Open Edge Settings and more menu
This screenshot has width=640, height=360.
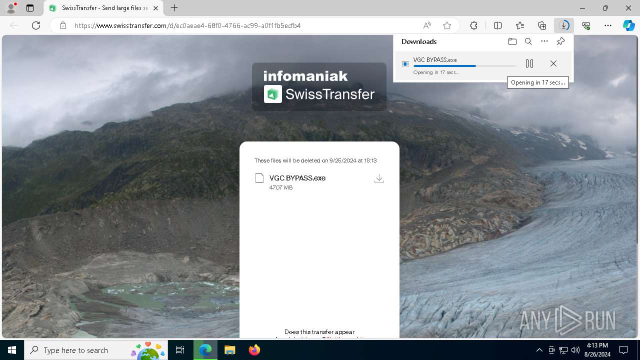608,25
